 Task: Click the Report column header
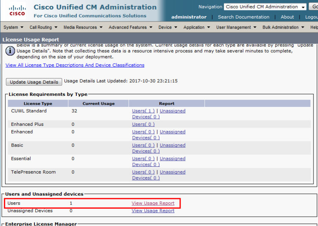[x=167, y=103]
